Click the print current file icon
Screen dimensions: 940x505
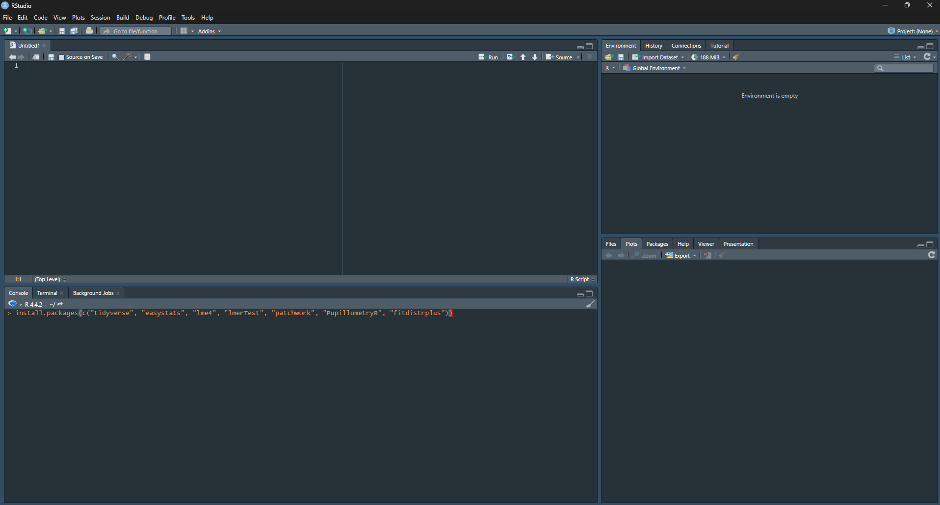coord(89,31)
